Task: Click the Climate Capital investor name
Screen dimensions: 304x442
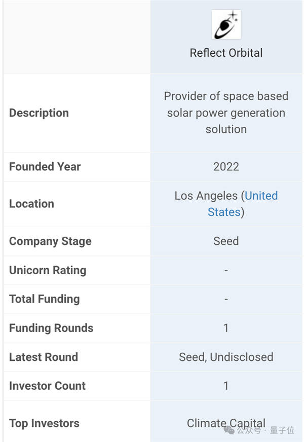Action: coord(226,423)
